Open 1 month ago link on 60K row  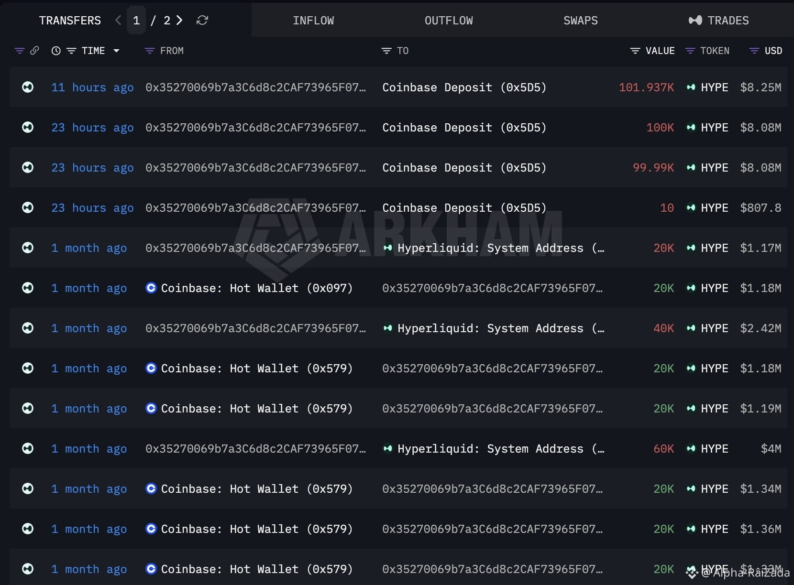click(x=89, y=449)
